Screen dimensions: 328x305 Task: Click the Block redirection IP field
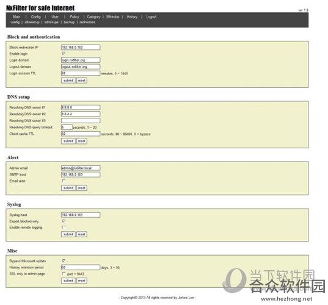point(81,47)
